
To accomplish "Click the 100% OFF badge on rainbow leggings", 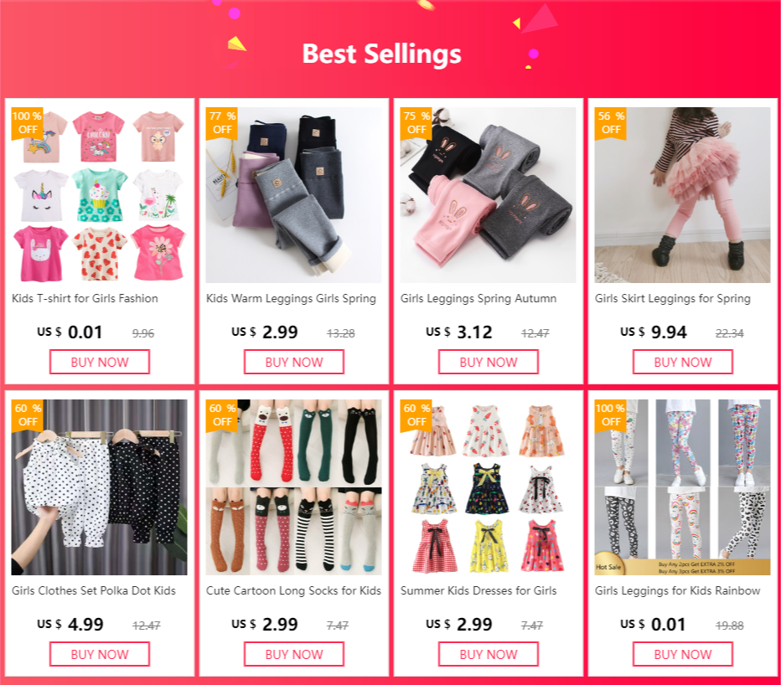I will click(610, 415).
